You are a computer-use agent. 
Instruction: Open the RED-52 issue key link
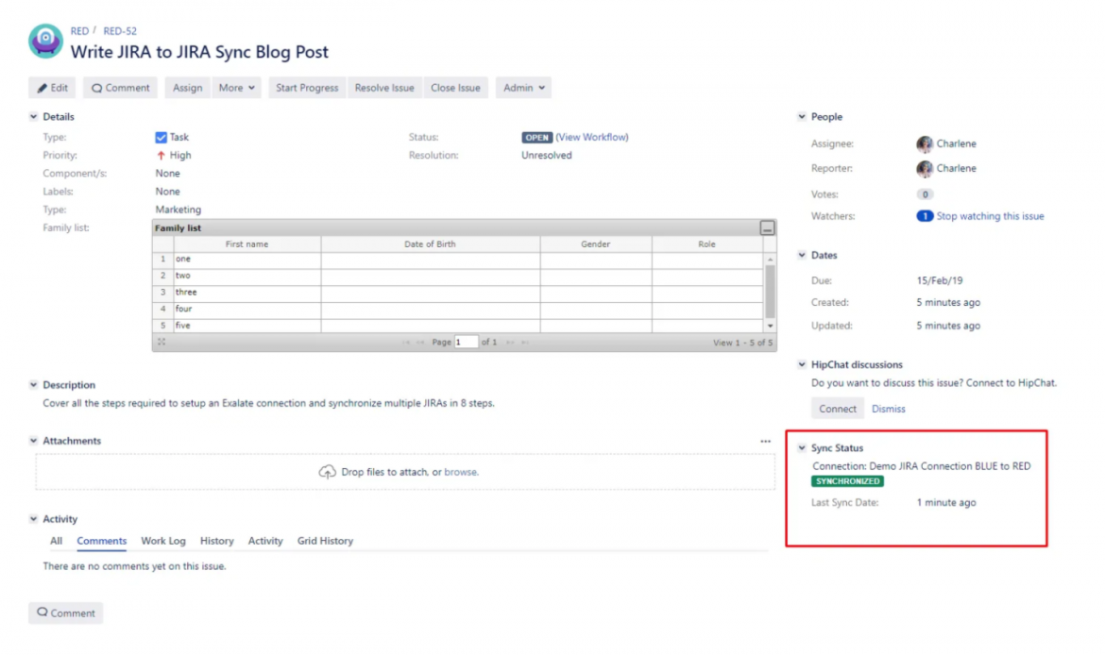(120, 31)
